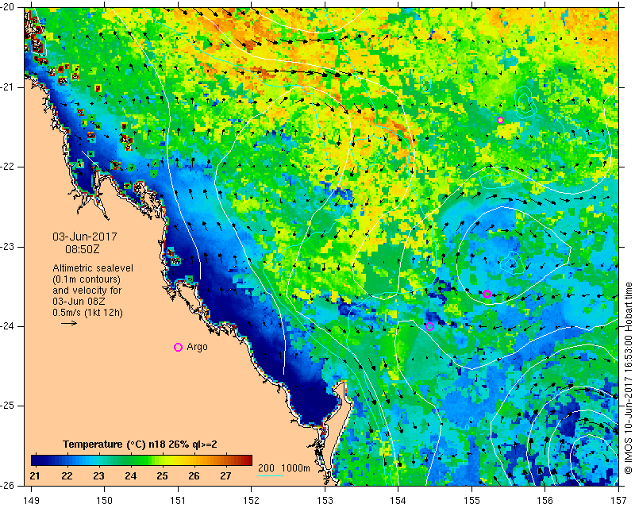The width and height of the screenshot is (635, 508).
Task: Click the longitude axis label 150
Action: coord(105,501)
